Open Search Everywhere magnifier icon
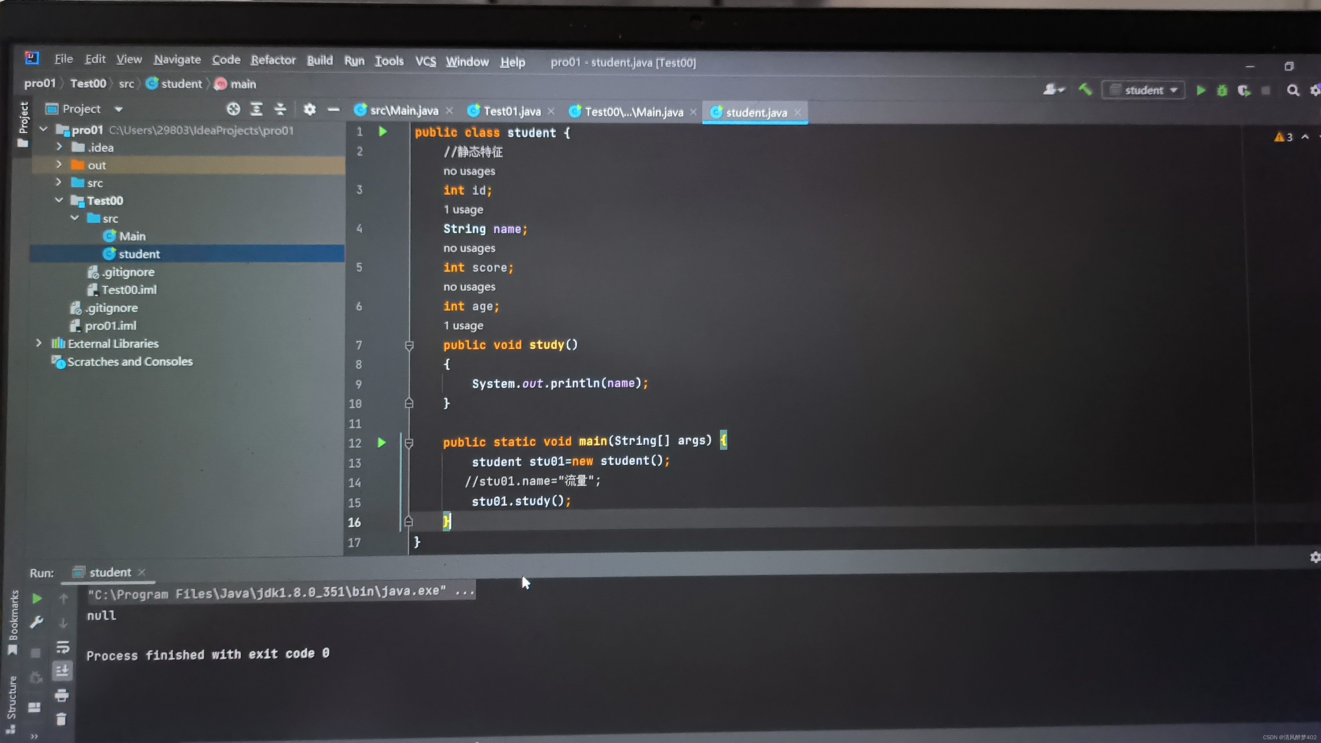Viewport: 1321px width, 743px height. click(x=1293, y=91)
